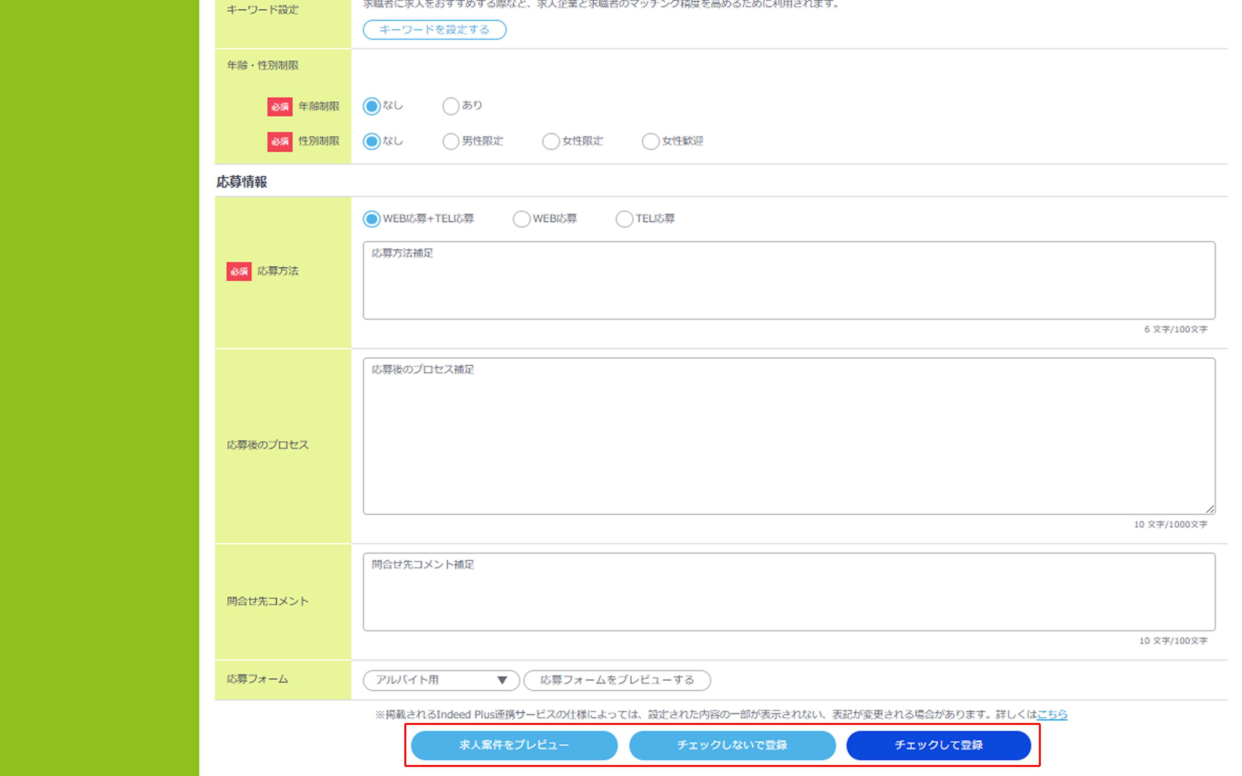Select なし for 性別制限
Viewport: 1242px width, 776px height.
(x=372, y=141)
